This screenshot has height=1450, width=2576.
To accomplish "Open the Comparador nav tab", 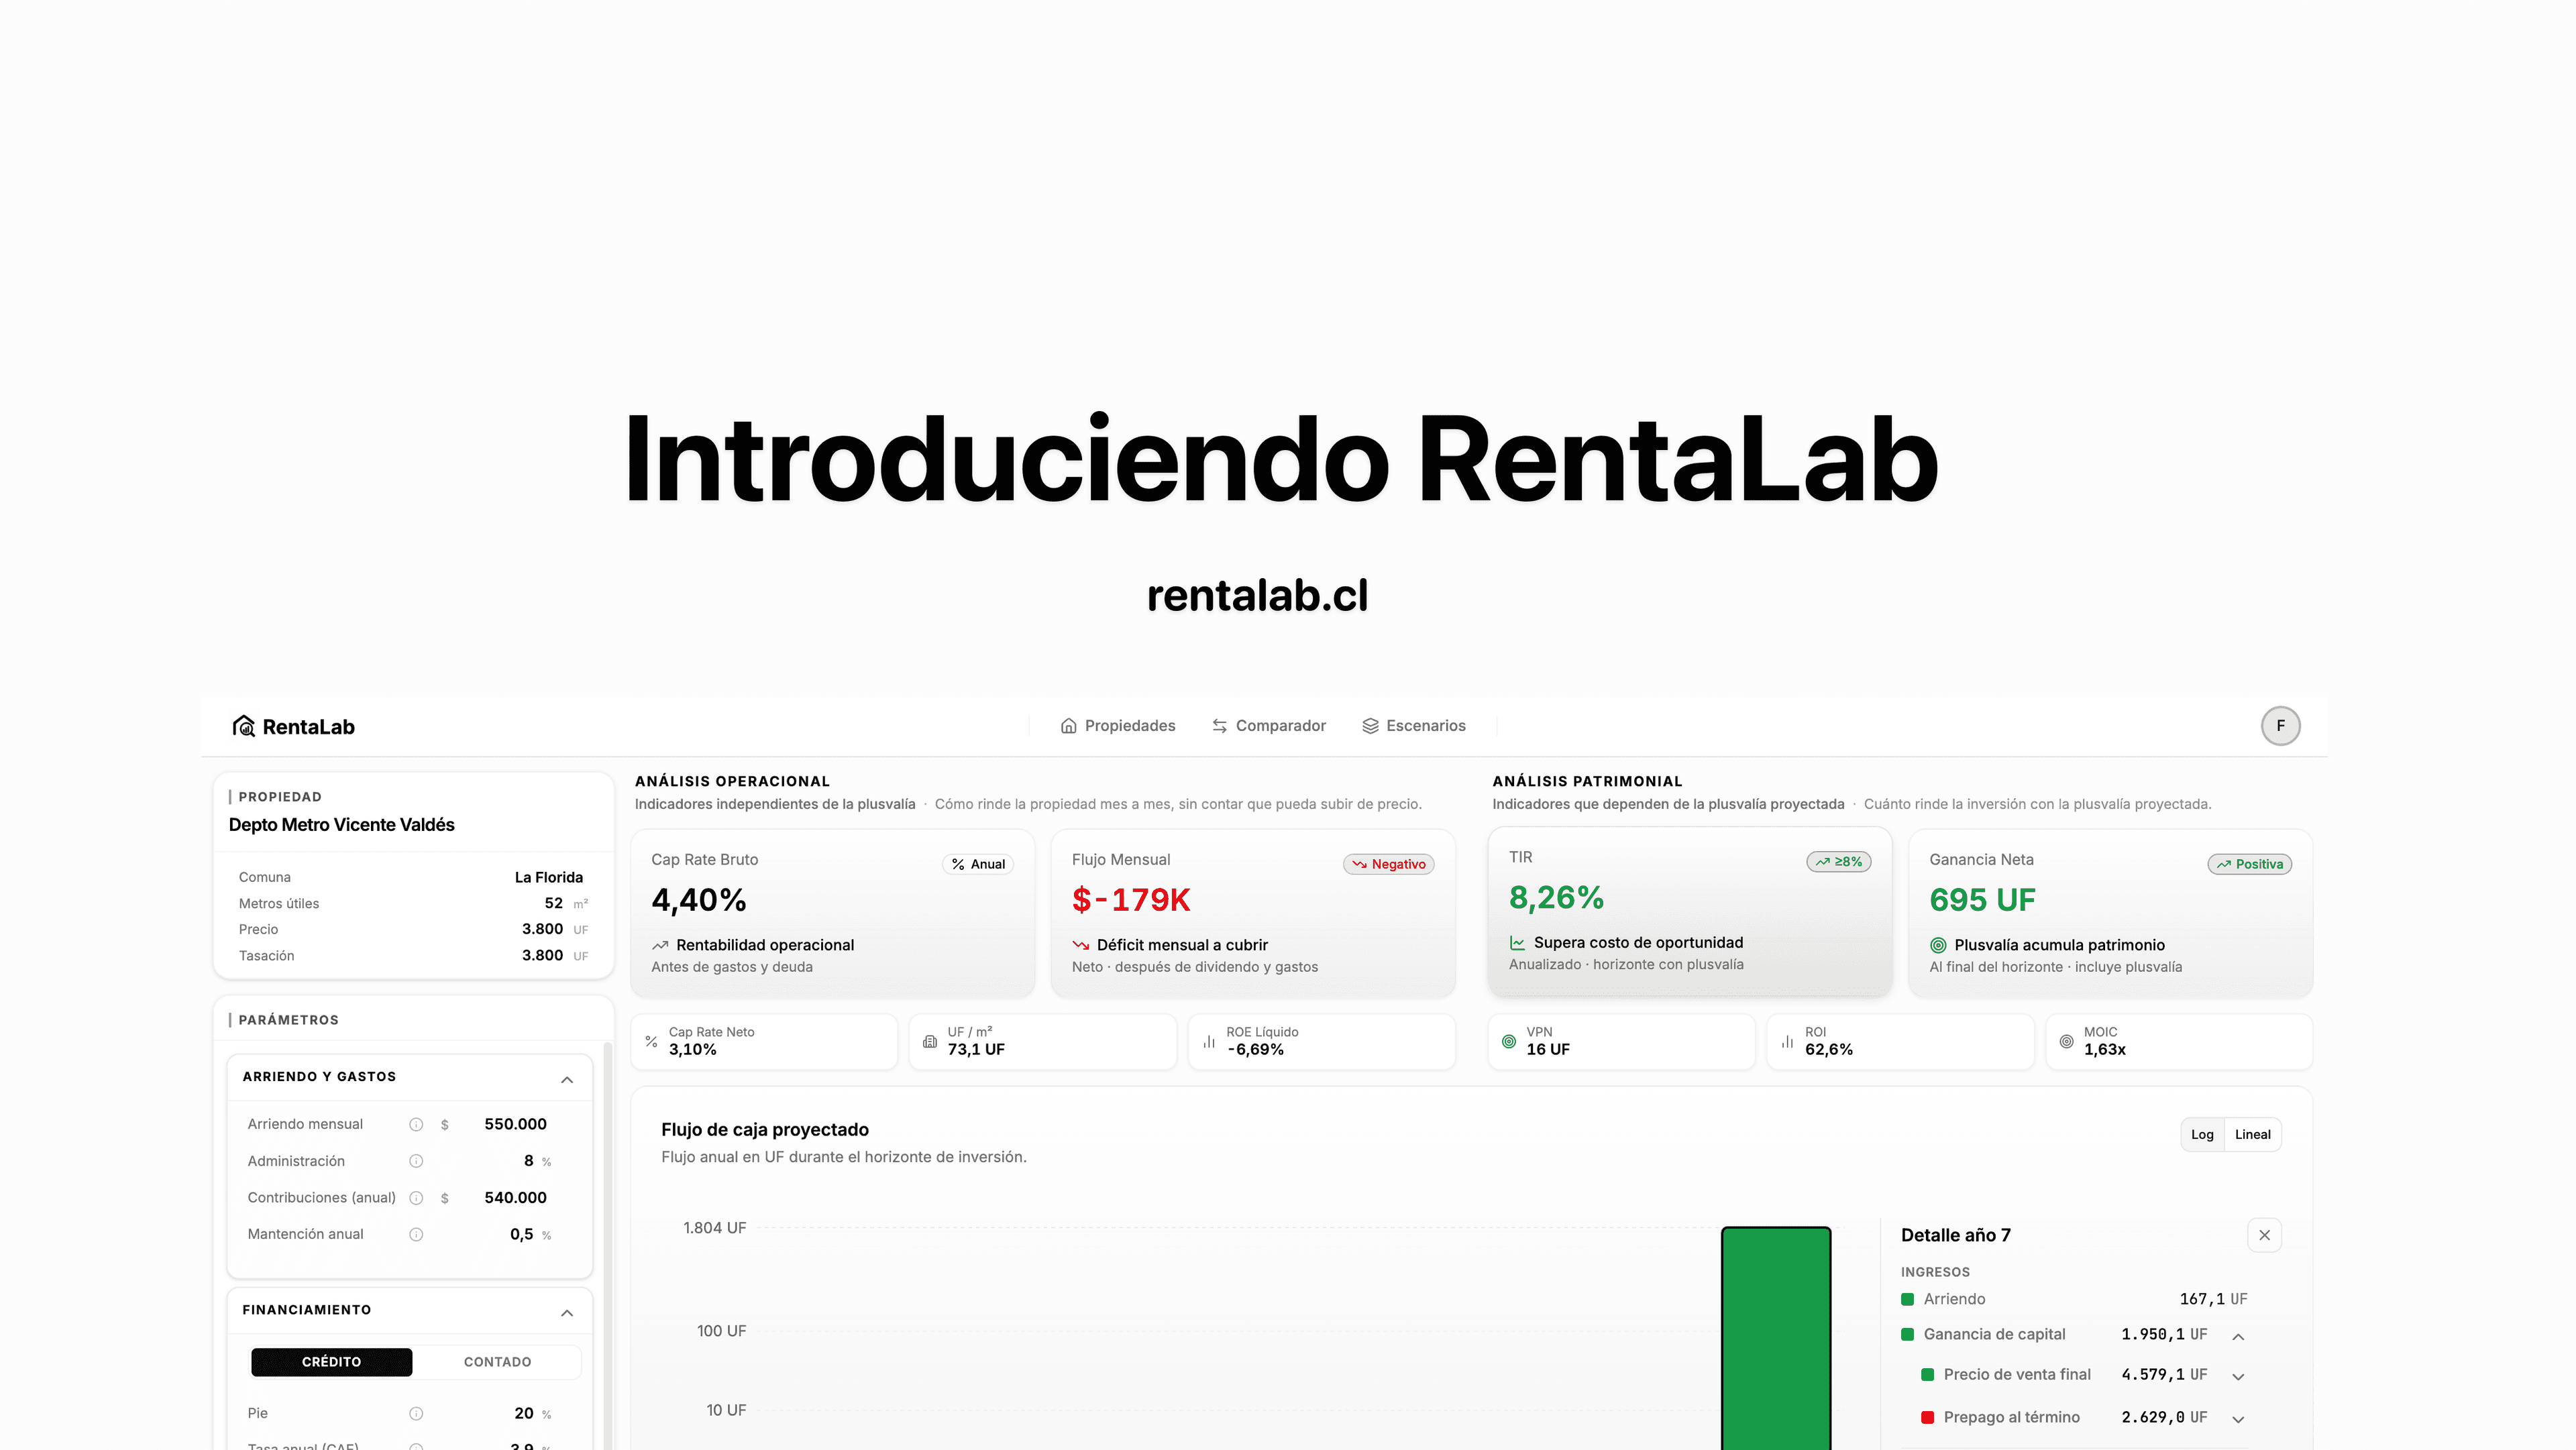I will click(1269, 726).
